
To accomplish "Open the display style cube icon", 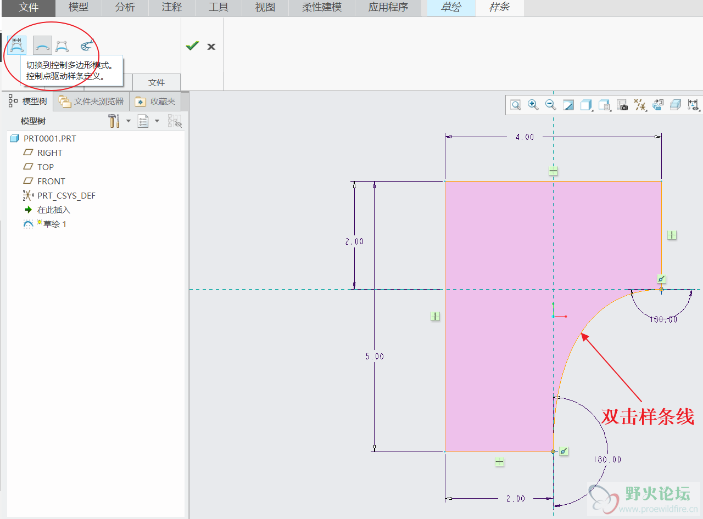I will (585, 105).
